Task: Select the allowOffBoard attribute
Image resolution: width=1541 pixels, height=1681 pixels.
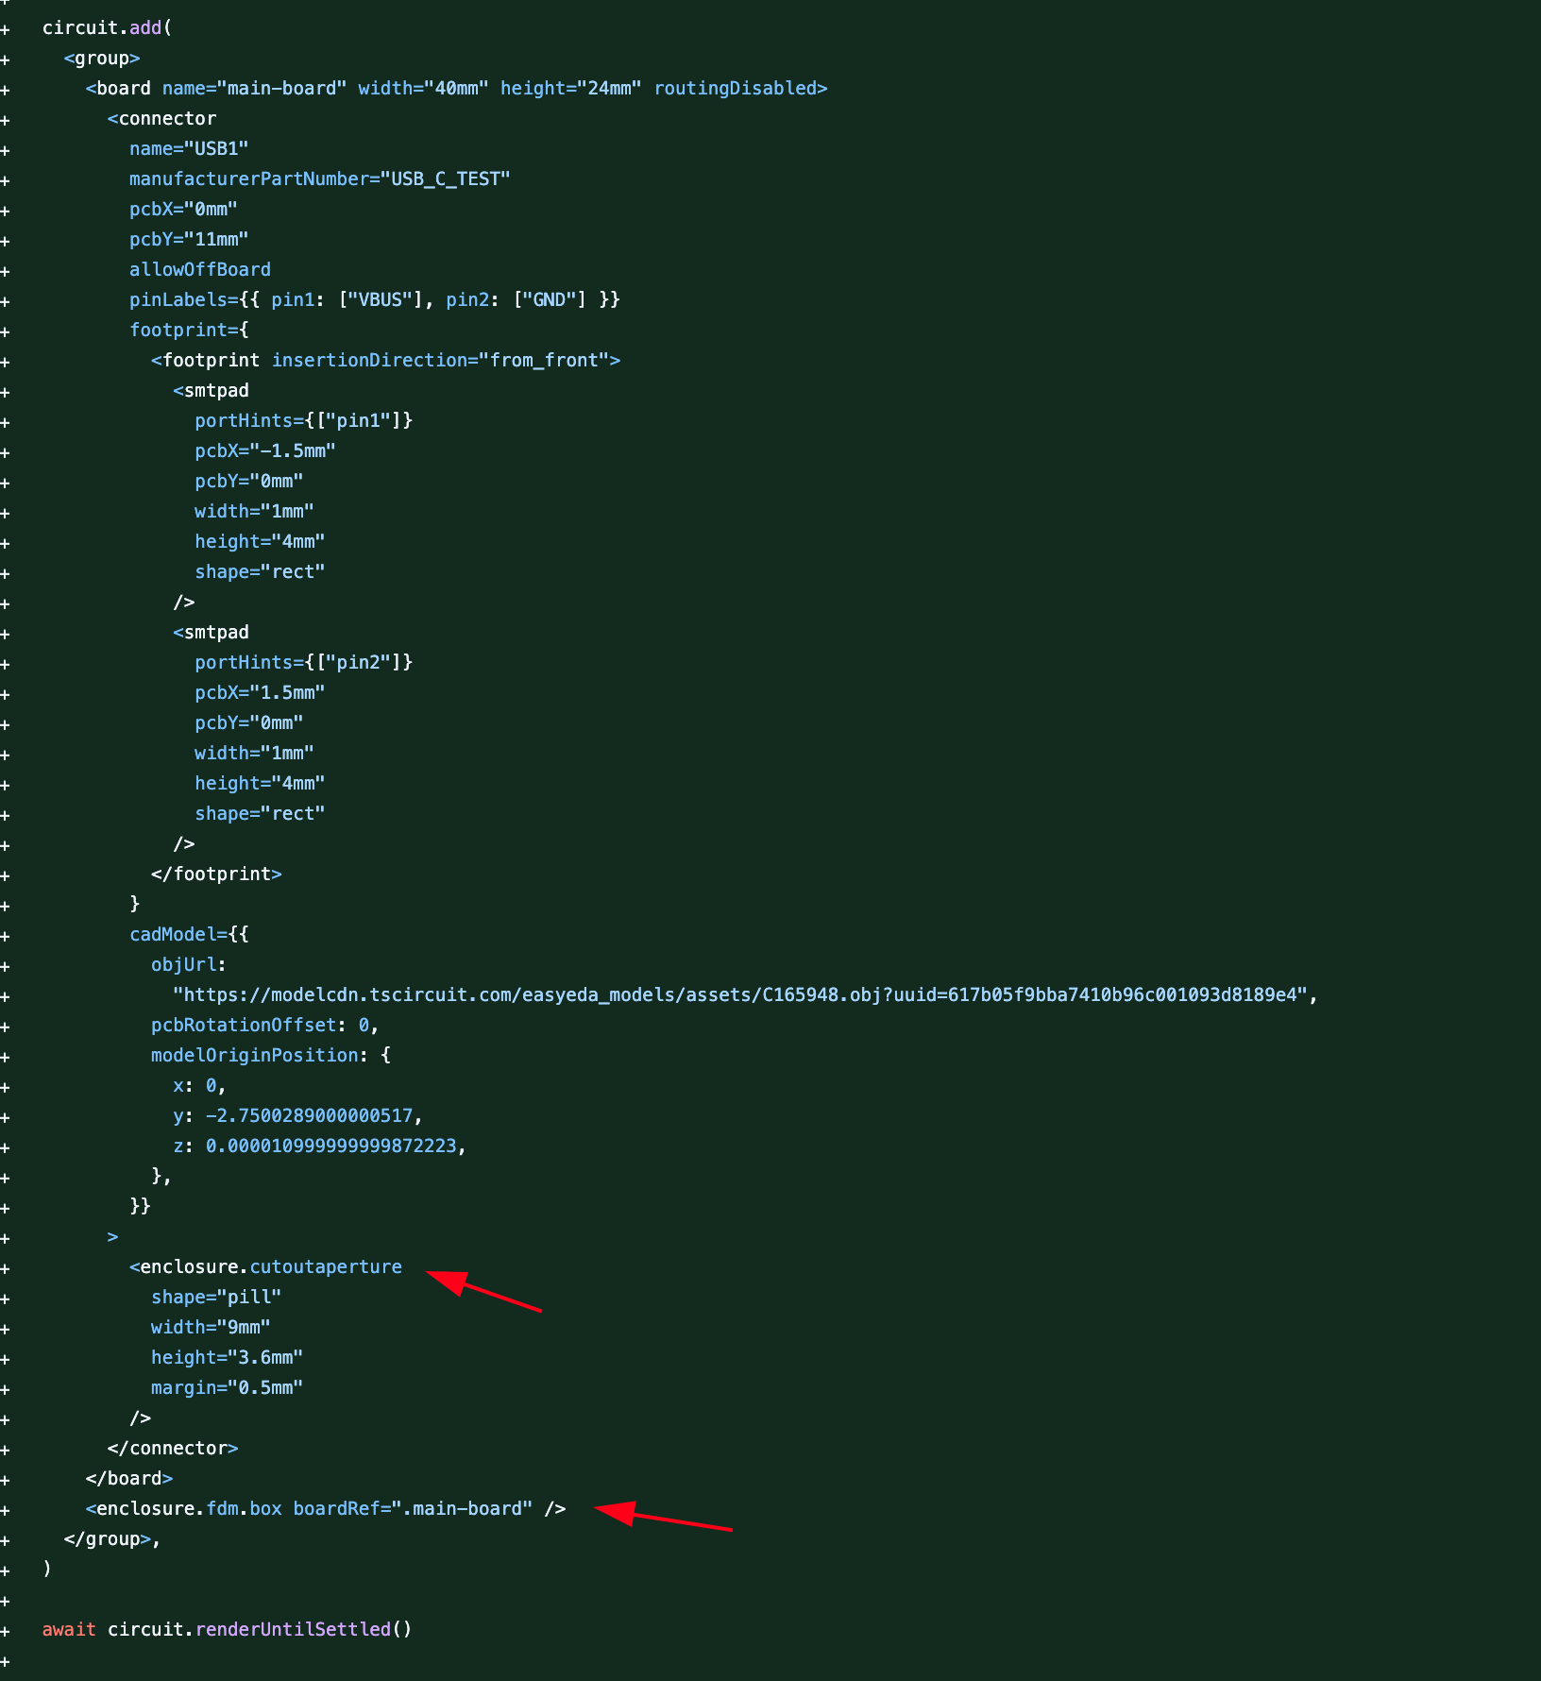Action: [200, 269]
